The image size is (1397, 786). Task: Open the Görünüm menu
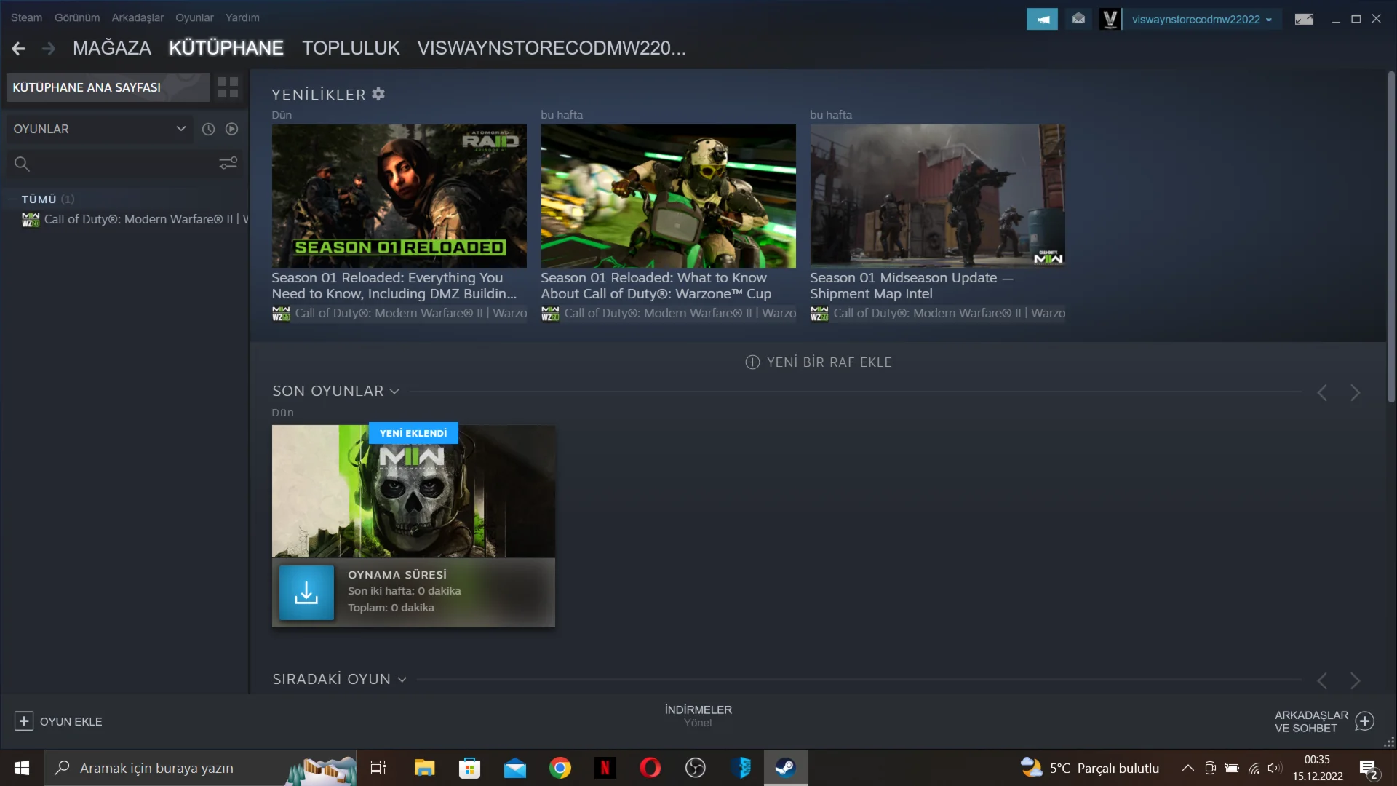pos(76,17)
